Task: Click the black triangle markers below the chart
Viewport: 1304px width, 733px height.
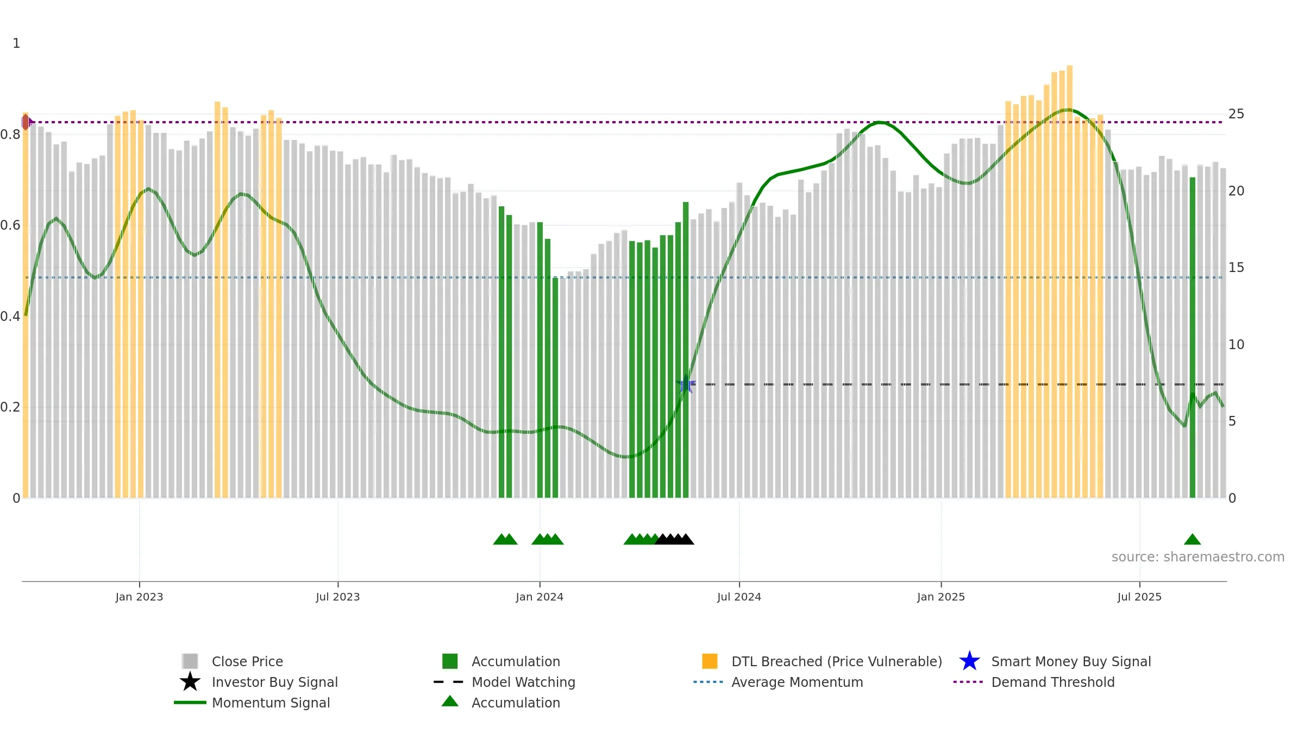Action: pyautogui.click(x=674, y=539)
